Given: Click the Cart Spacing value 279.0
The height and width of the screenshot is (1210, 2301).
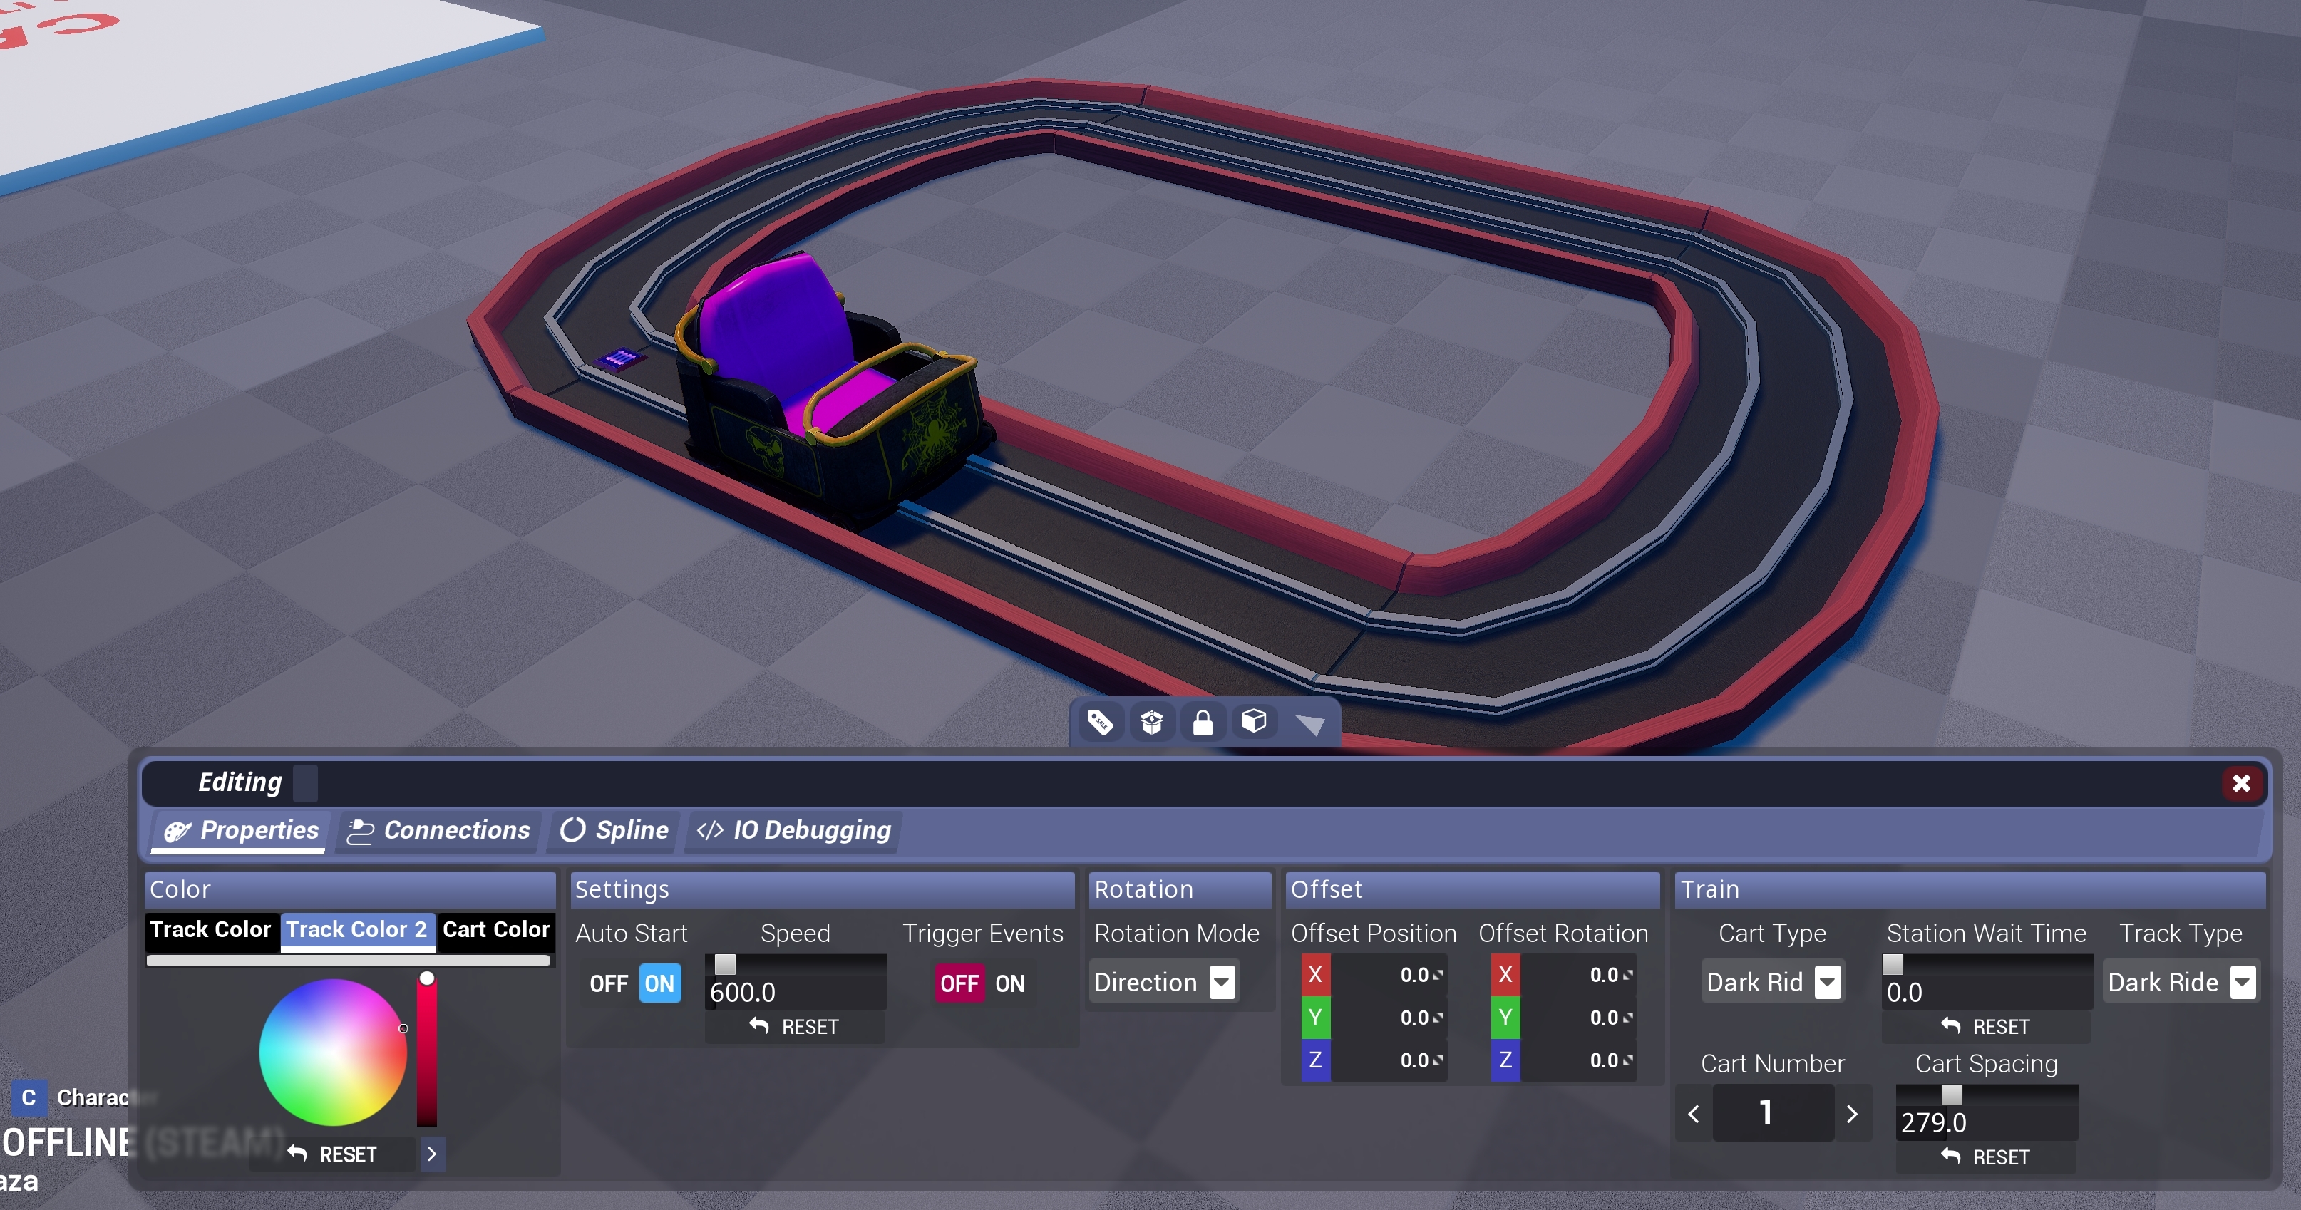Looking at the screenshot, I should [x=1987, y=1122].
